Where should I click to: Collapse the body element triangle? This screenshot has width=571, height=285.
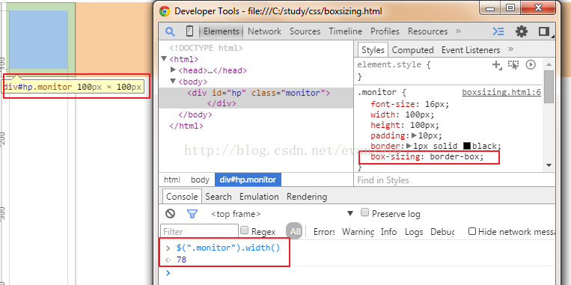[173, 81]
